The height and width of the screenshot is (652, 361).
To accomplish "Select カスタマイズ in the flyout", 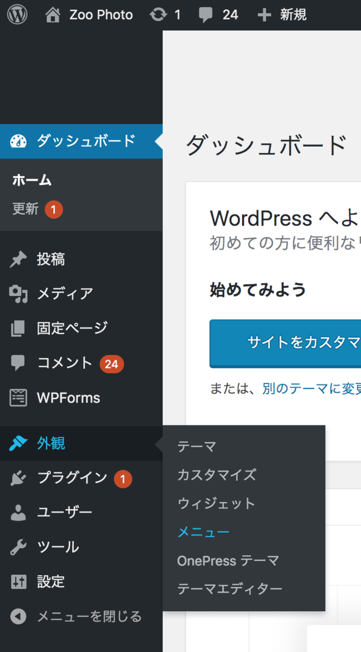I will pos(217,475).
